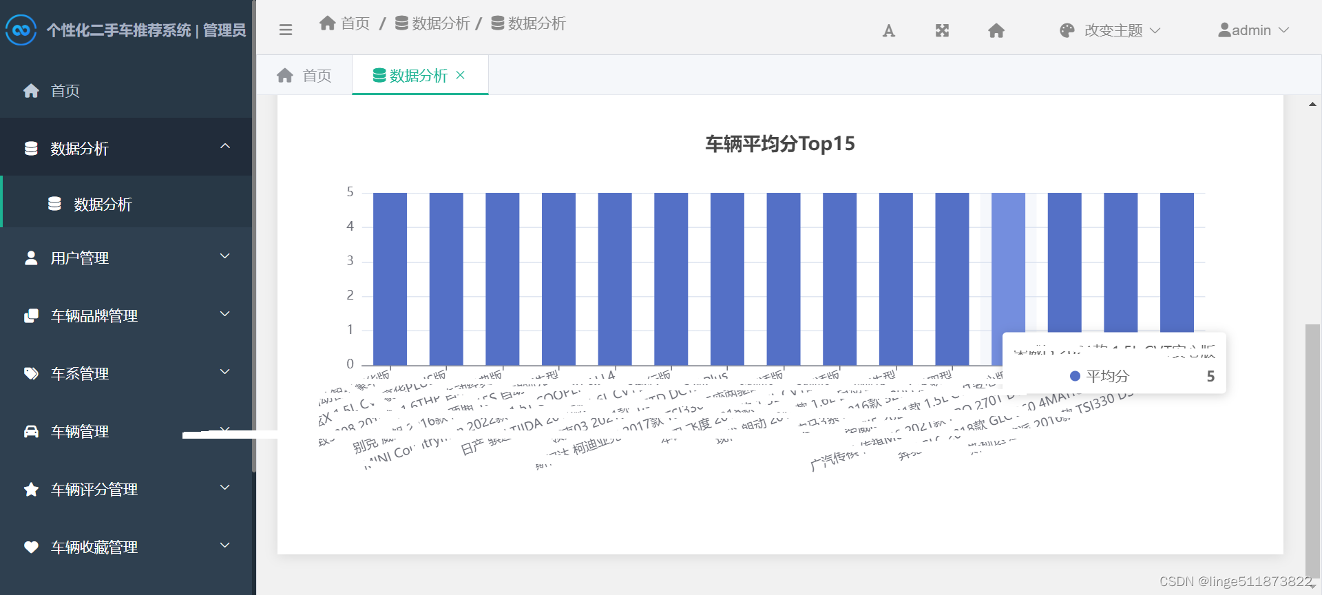
Task: Click the 改变主题 label
Action: pyautogui.click(x=1113, y=30)
